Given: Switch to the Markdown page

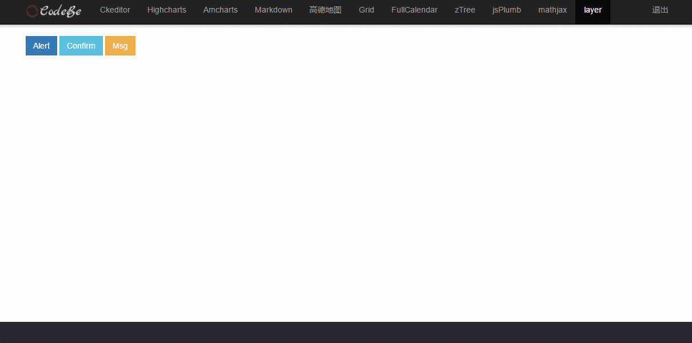Looking at the screenshot, I should pos(274,10).
